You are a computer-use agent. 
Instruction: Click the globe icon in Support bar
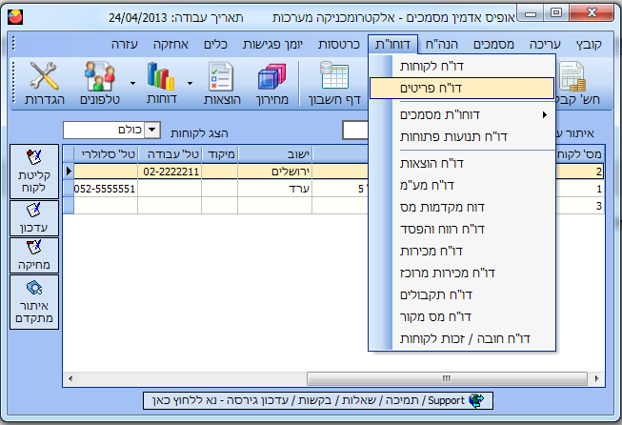tap(476, 400)
